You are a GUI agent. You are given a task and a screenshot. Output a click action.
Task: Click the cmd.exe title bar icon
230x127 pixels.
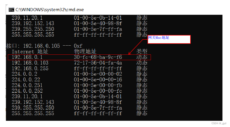point(11,10)
